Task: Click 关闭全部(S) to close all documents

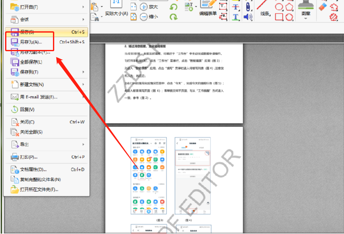Action: click(31, 132)
